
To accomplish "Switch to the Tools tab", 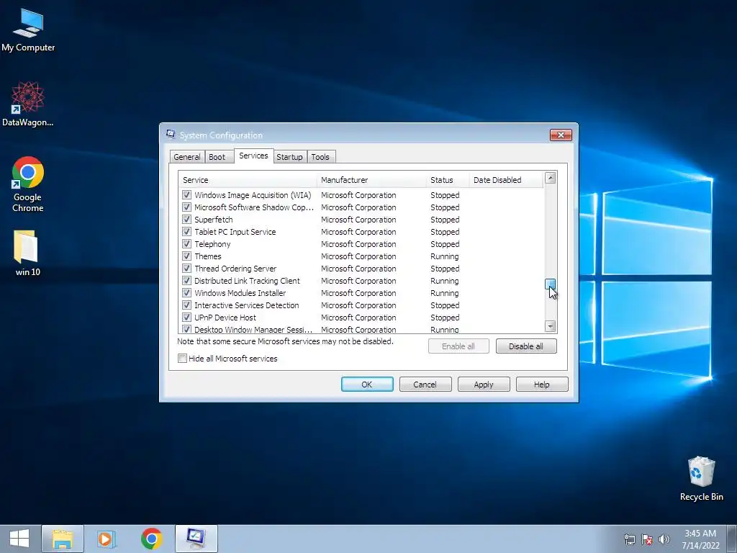I will pyautogui.click(x=320, y=156).
